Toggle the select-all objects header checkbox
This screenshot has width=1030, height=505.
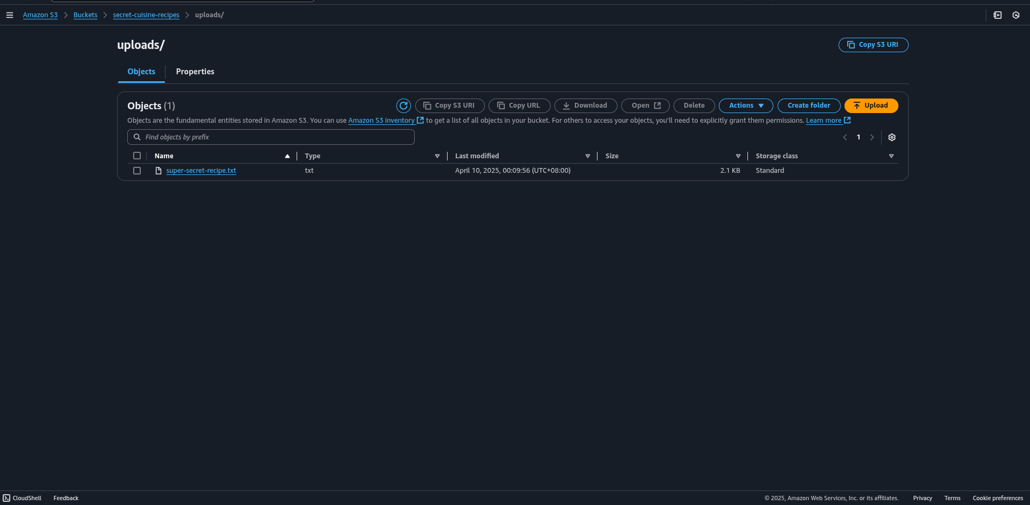pyautogui.click(x=137, y=156)
